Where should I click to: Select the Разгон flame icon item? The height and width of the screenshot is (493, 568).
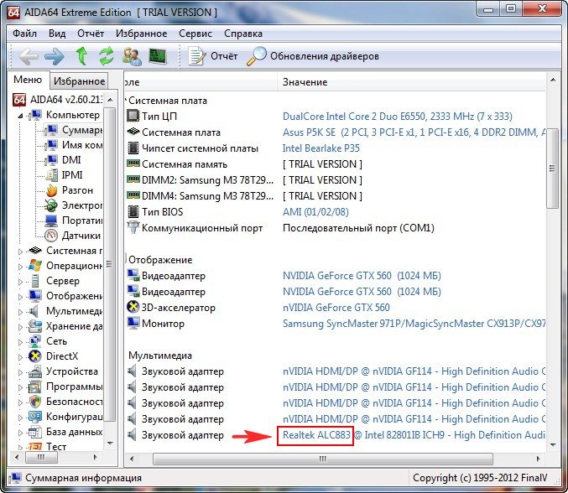click(x=51, y=190)
